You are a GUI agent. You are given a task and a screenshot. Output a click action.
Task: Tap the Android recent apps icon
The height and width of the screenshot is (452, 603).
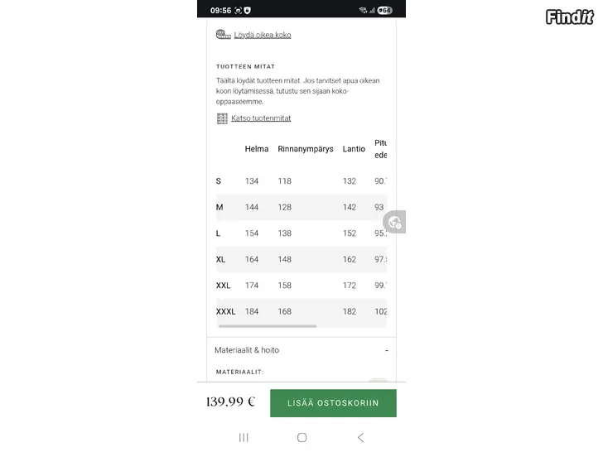coord(244,437)
